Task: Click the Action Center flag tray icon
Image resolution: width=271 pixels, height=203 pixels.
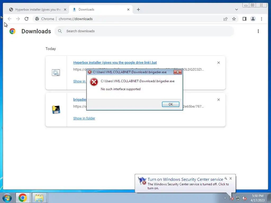Action: point(232,198)
